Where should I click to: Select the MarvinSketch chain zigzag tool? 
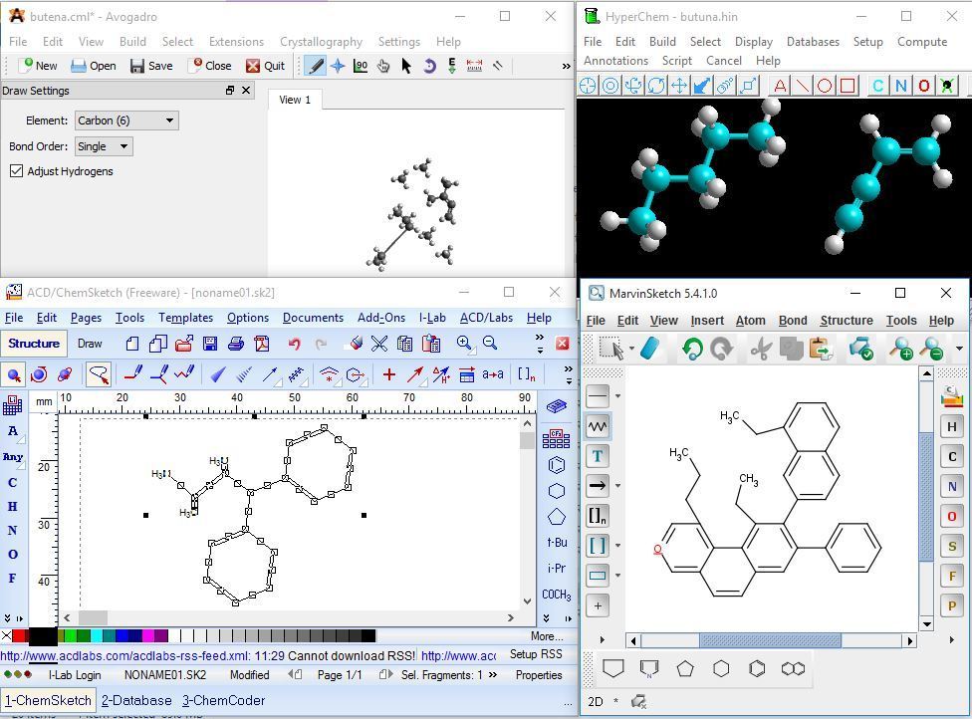[x=598, y=426]
